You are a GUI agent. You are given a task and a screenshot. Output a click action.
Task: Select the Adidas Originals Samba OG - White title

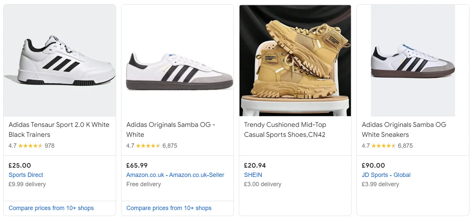click(x=171, y=130)
